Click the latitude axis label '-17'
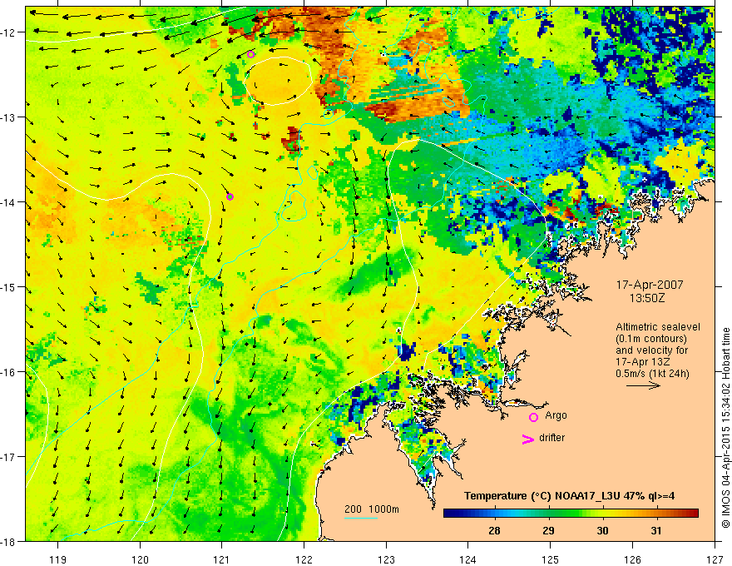Image resolution: width=732 pixels, height=566 pixels. [x=8, y=457]
